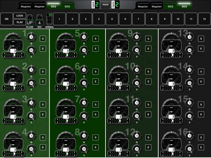This screenshot has height=158, width=211.
Task: Toggle step 6 S button
Action: point(96,72)
